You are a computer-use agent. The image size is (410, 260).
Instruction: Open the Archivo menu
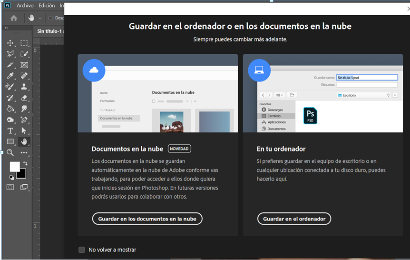[x=25, y=6]
